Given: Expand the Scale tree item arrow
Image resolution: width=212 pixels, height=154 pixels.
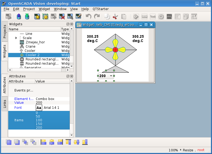Looking at the screenshot, I should [16, 38].
